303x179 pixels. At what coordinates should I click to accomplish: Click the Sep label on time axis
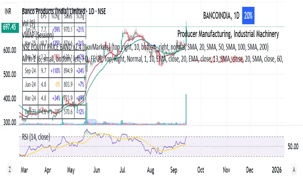[x=174, y=170]
